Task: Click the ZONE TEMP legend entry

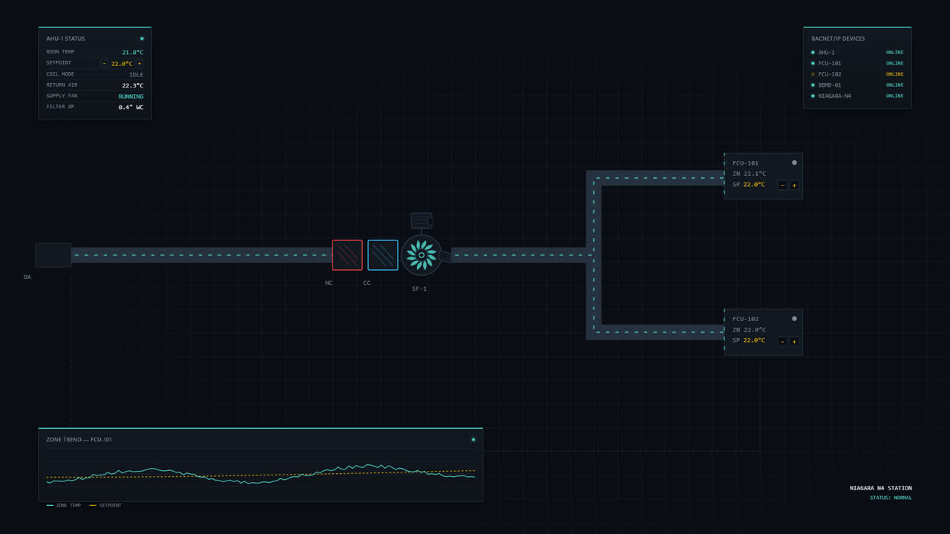Action: pos(63,505)
